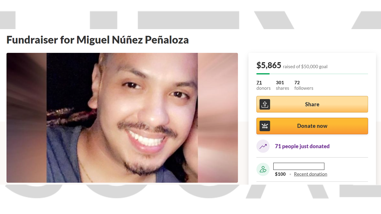Click the 'shares' label under 301
Screen dimensions: 381x214
tap(283, 88)
